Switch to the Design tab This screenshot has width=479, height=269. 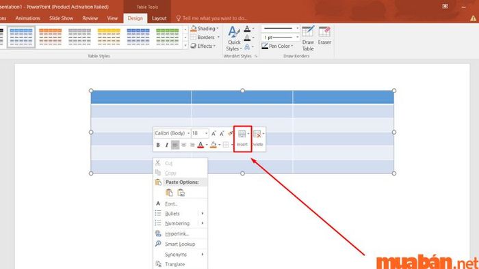click(135, 18)
